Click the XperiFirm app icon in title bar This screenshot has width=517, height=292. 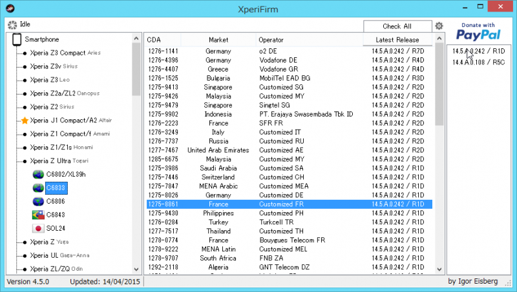[10, 8]
